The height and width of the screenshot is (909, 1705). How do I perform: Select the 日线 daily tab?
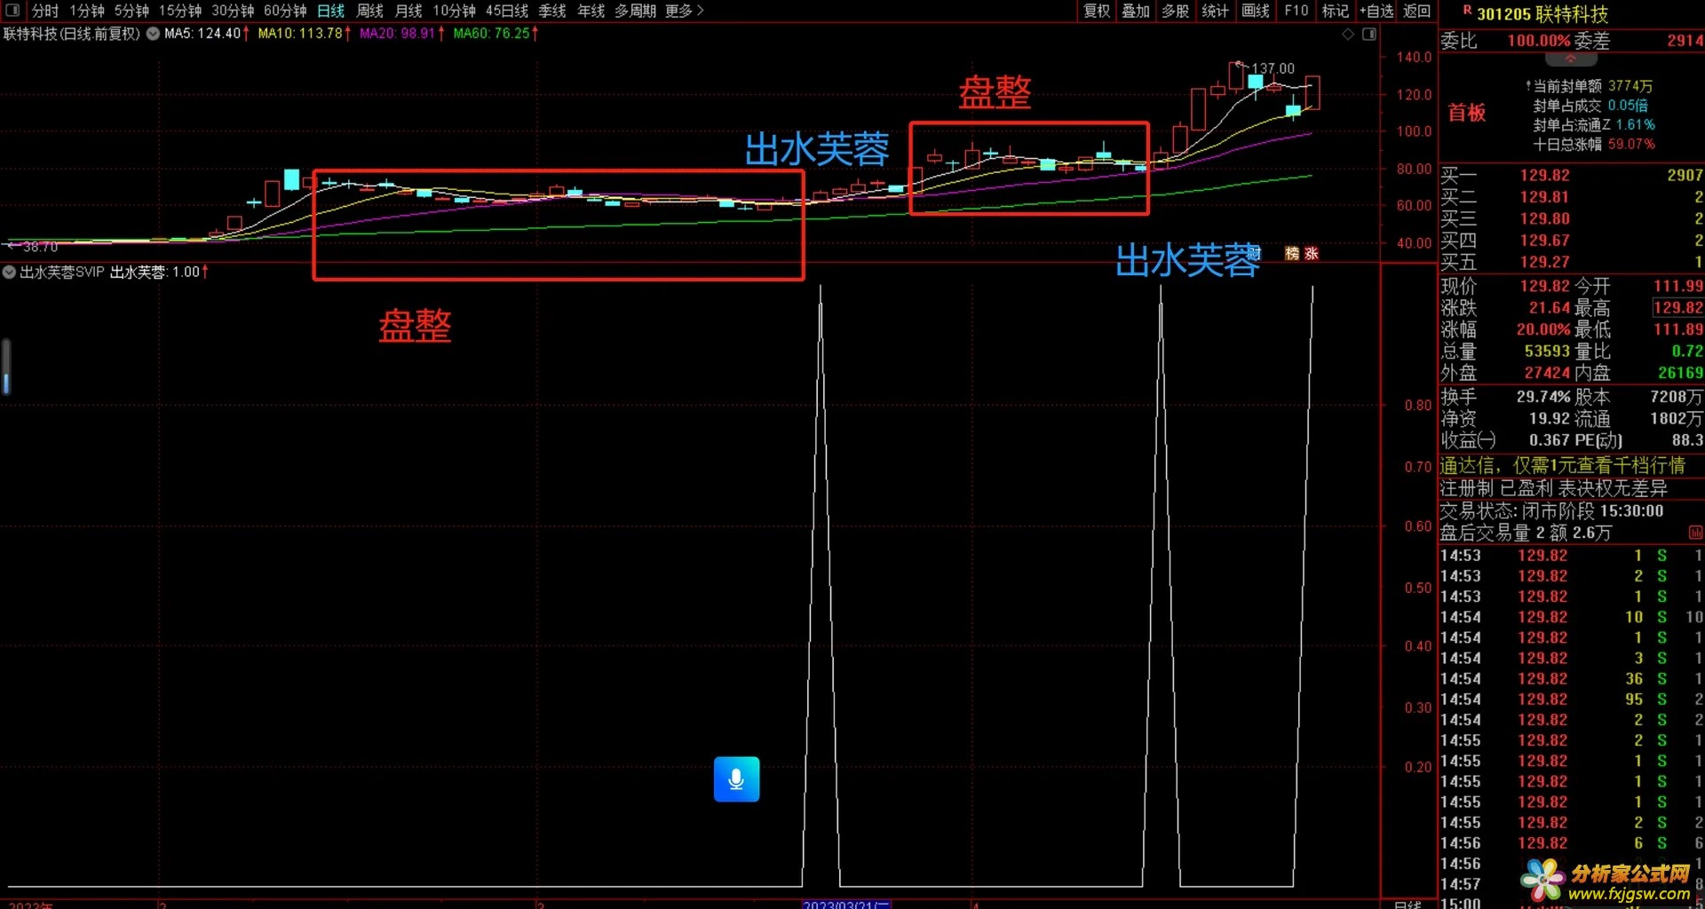click(331, 11)
